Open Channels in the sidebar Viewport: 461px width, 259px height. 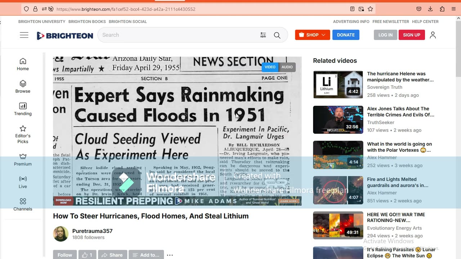click(23, 205)
